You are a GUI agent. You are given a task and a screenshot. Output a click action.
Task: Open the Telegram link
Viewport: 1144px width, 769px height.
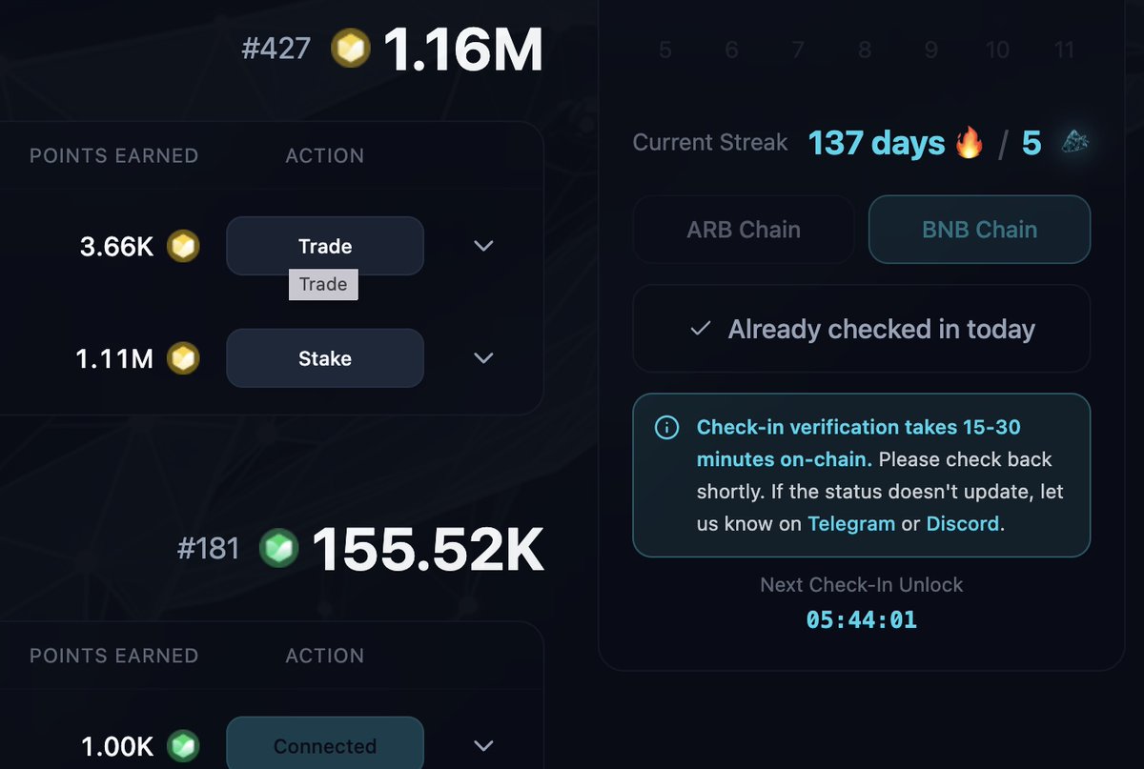click(851, 523)
